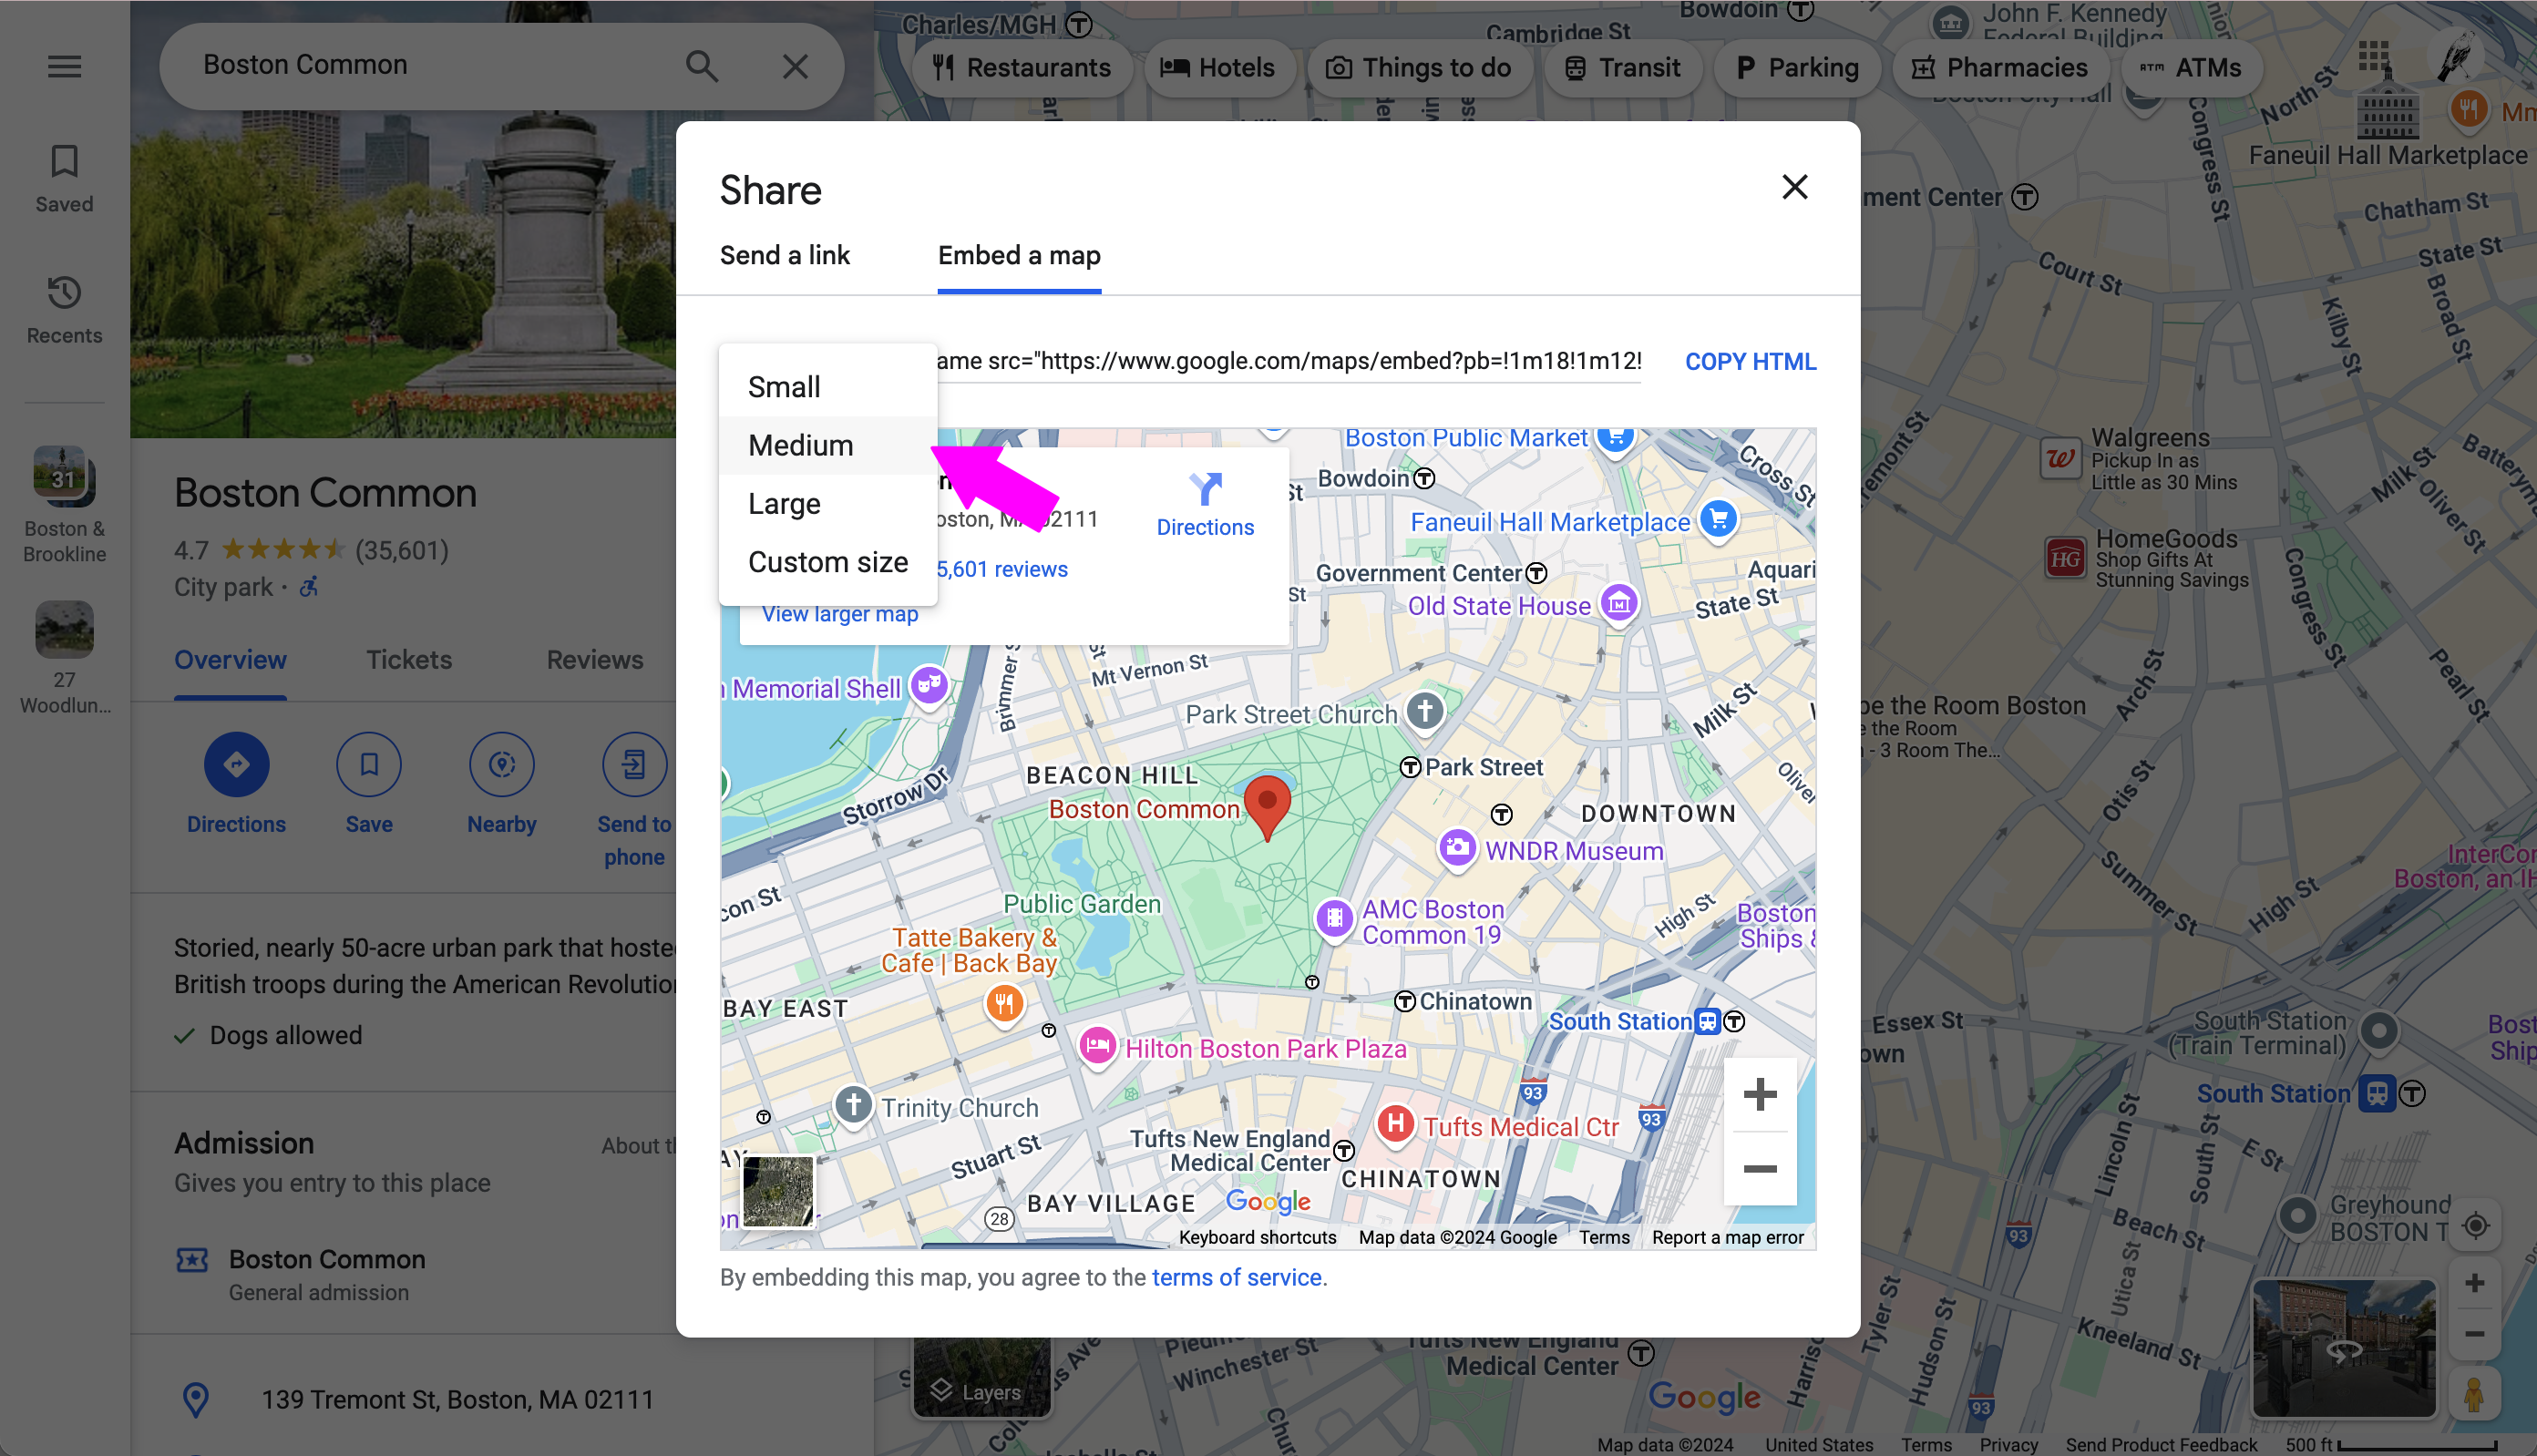The image size is (2537, 1456).
Task: Open the Google apps grid
Action: coord(2373,56)
